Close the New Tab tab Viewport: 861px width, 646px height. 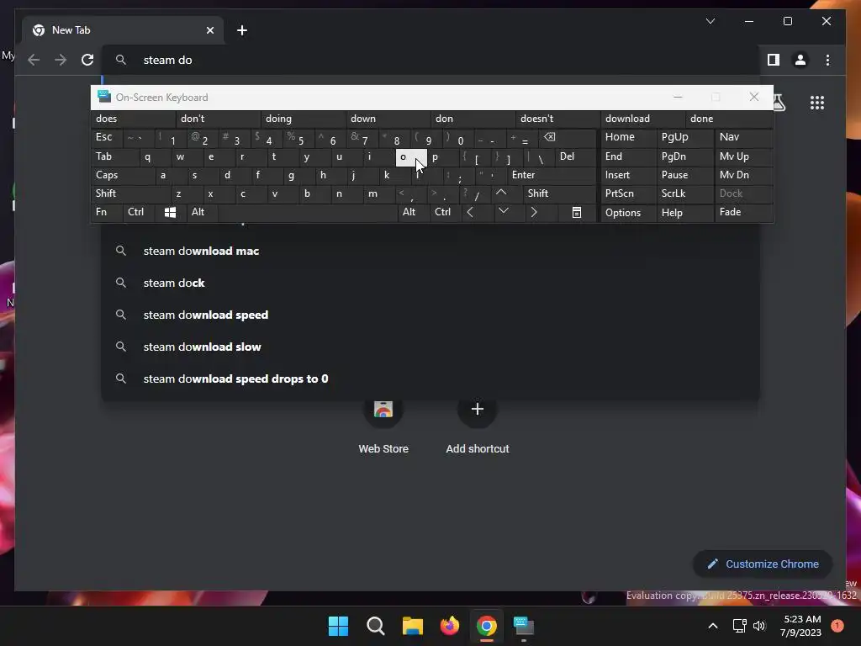(209, 30)
